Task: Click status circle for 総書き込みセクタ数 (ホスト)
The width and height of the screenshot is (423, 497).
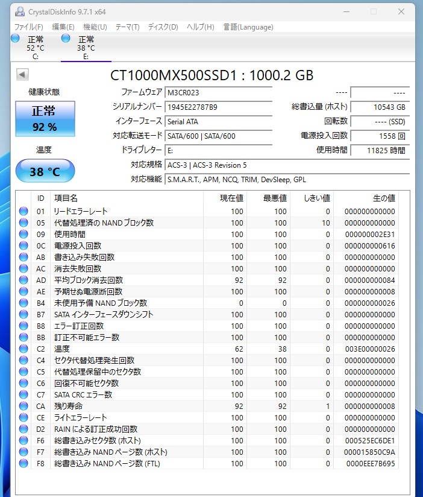Action: 23,440
